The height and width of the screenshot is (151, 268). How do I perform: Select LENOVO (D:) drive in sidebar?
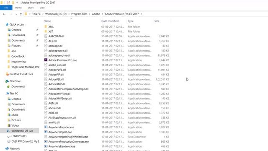tap(19, 136)
